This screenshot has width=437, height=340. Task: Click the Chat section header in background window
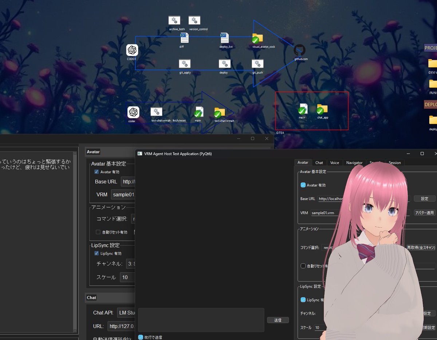point(91,297)
